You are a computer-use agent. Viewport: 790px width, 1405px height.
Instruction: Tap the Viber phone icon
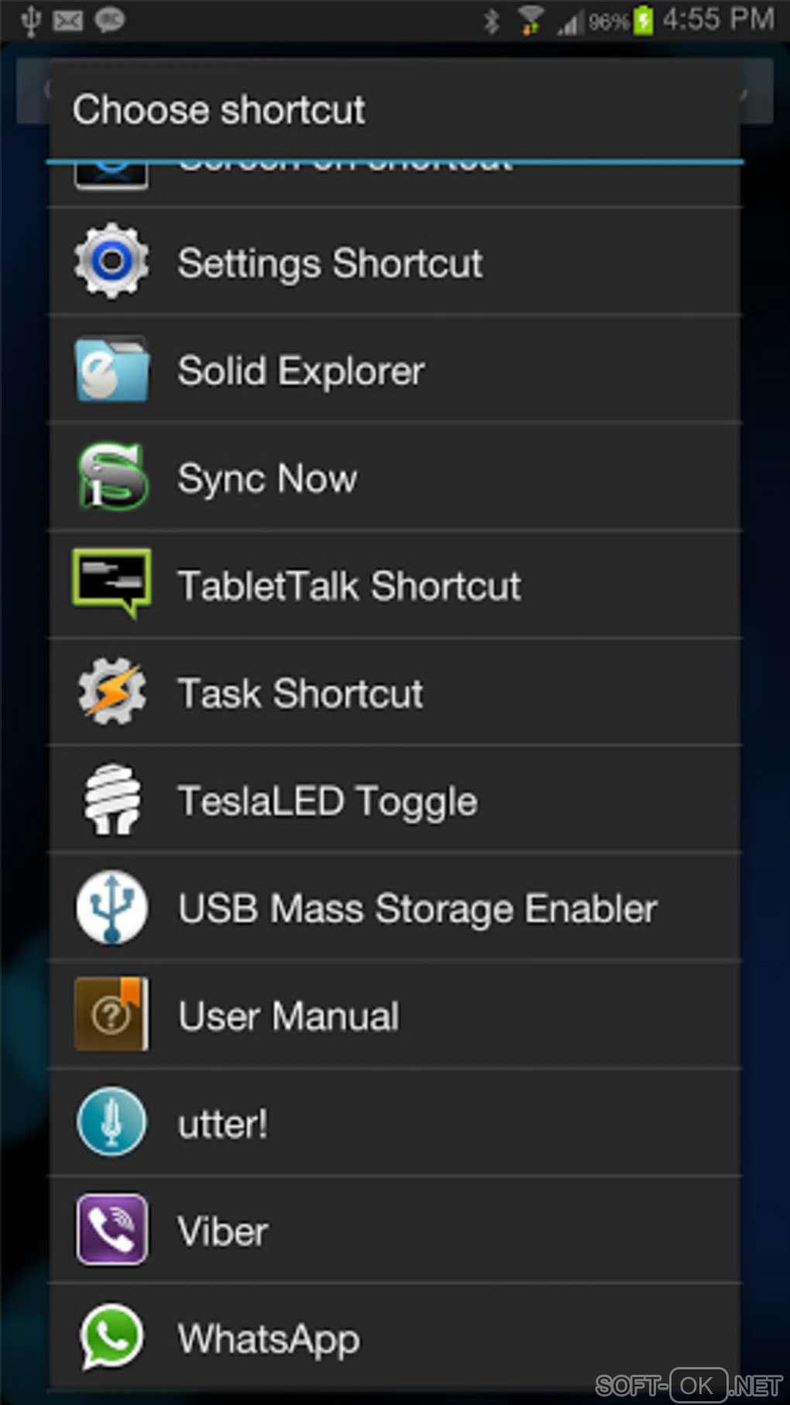tap(112, 1230)
